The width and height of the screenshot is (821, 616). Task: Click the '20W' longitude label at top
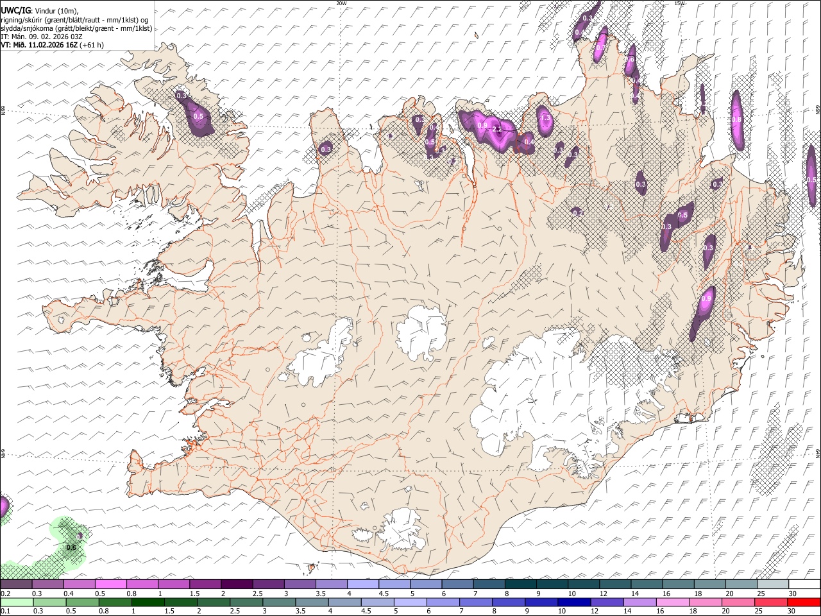click(341, 3)
